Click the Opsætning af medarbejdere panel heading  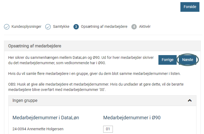pyautogui.click(x=35, y=46)
